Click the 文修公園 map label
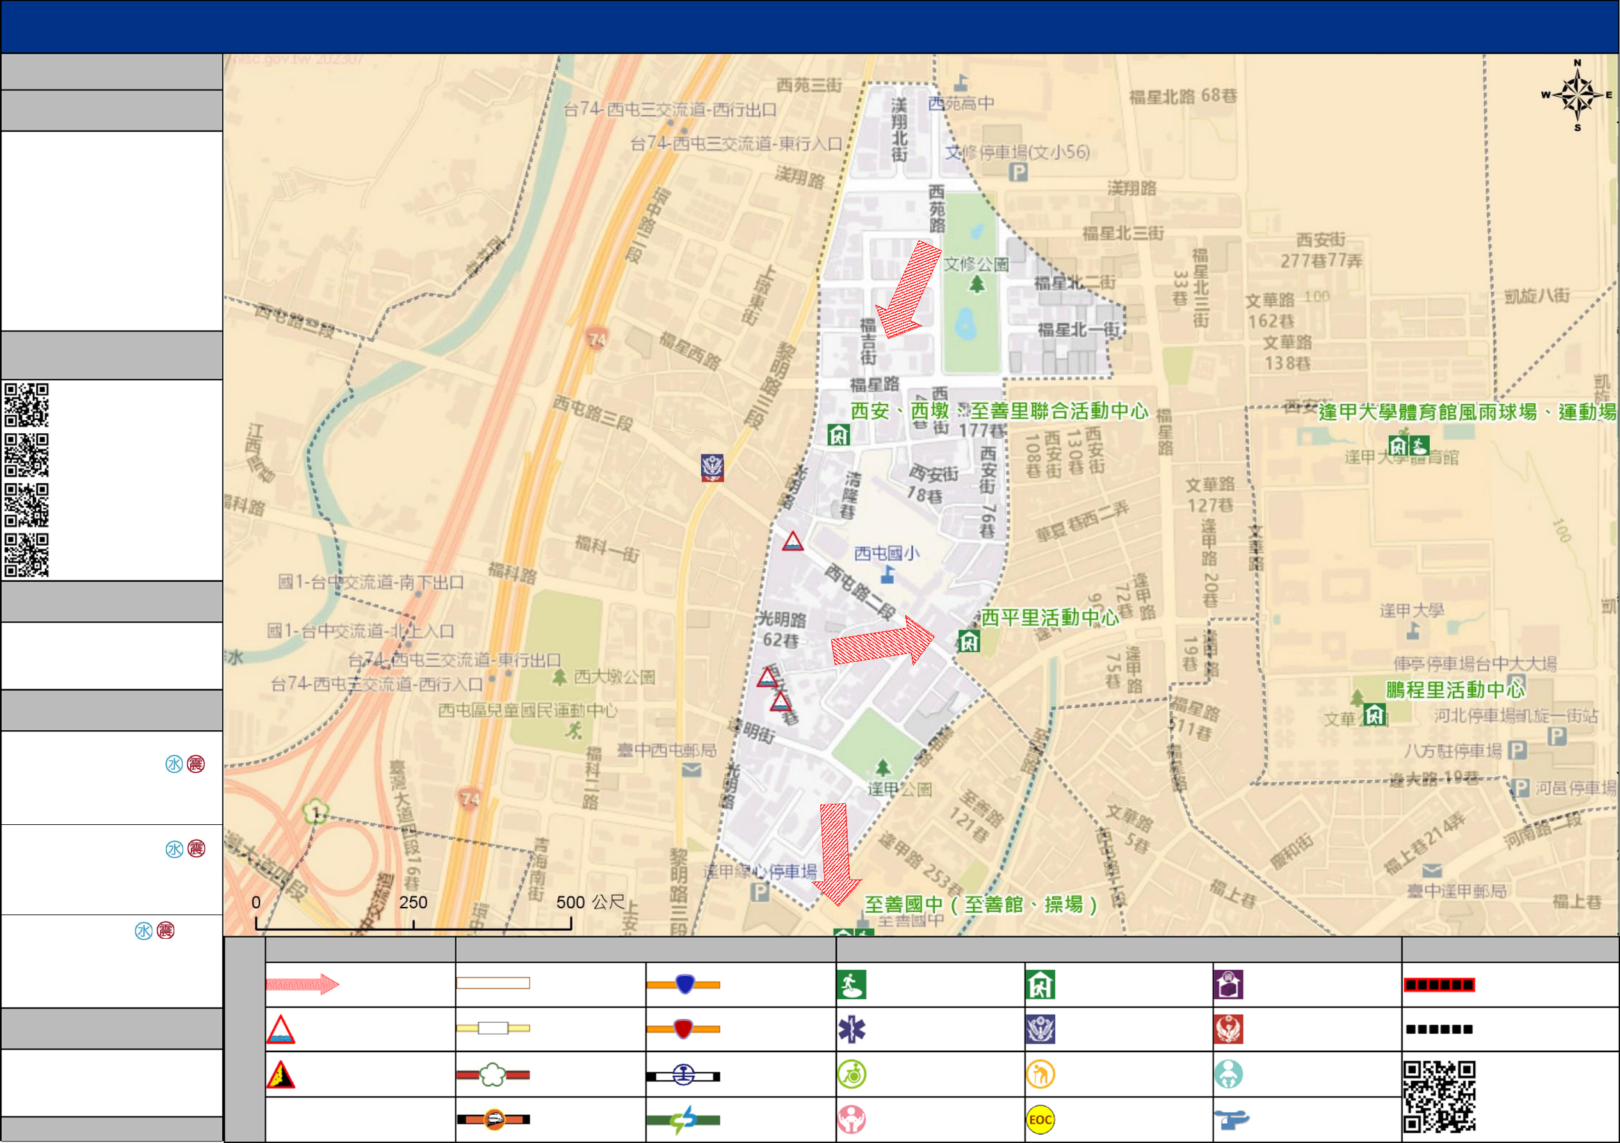This screenshot has width=1620, height=1143. pos(976,264)
